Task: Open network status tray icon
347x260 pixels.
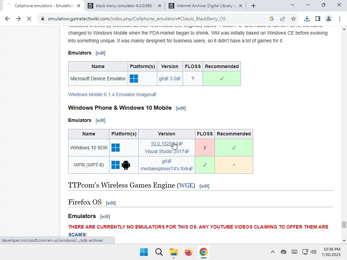Action: pos(305,252)
